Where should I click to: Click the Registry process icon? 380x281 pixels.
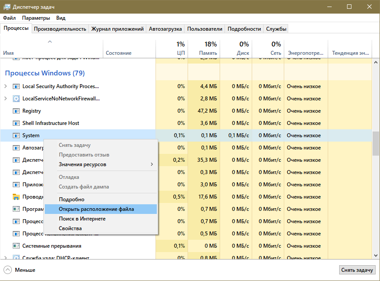16,111
